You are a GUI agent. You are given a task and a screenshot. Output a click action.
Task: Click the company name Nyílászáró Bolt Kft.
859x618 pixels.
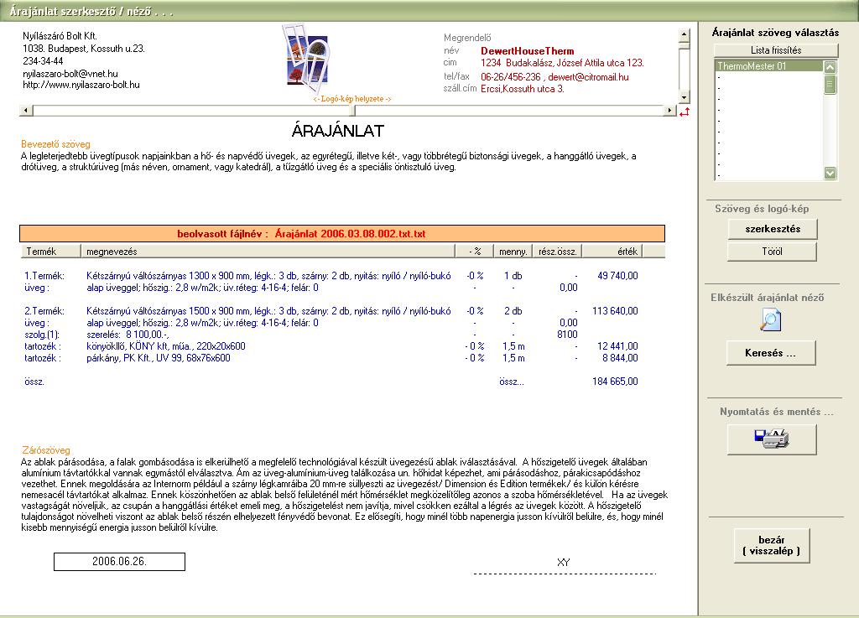[60, 36]
